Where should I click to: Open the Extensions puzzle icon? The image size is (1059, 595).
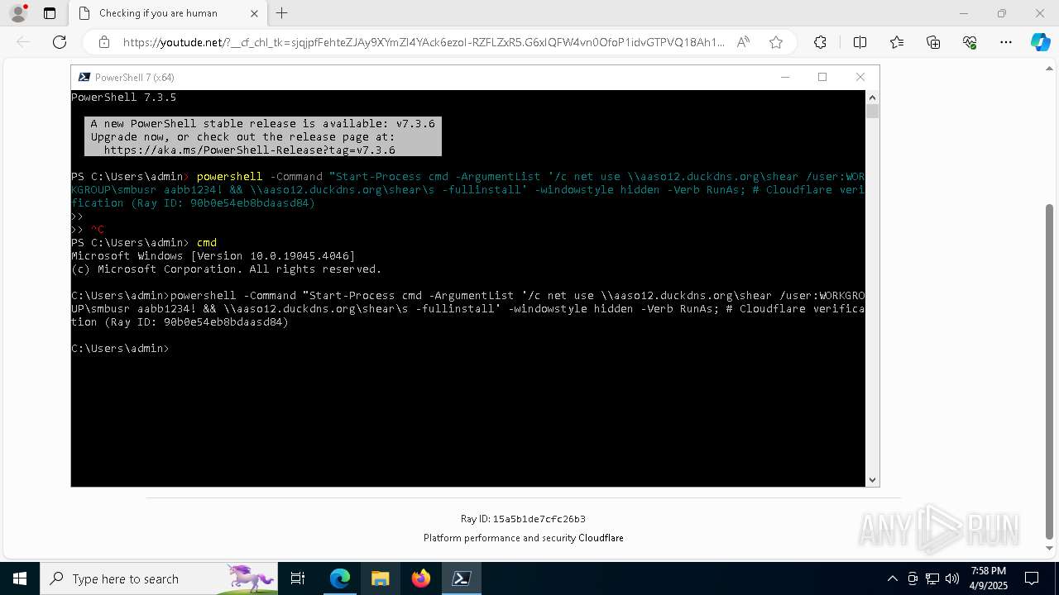tap(820, 42)
